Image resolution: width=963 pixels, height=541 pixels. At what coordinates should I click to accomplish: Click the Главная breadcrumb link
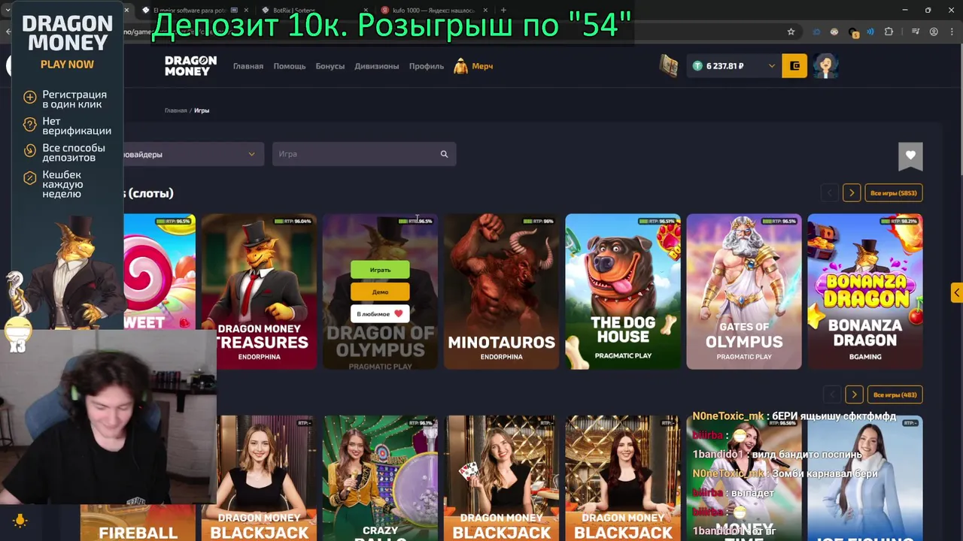click(175, 110)
